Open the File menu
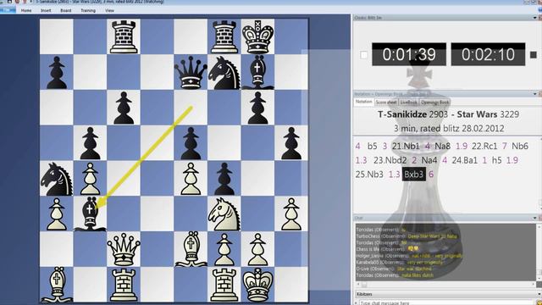This screenshot has width=542, height=305. click(8, 10)
